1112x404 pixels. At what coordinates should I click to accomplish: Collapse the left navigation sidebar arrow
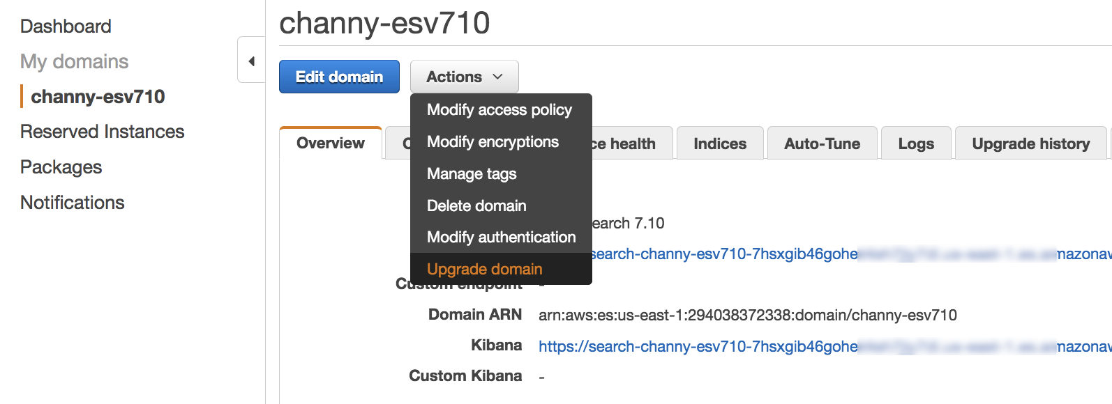pyautogui.click(x=251, y=61)
